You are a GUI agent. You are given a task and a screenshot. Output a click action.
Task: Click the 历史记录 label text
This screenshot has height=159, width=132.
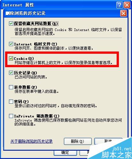click(x=25, y=73)
